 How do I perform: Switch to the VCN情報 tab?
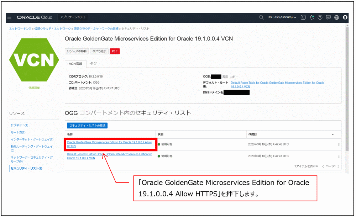click(x=75, y=64)
